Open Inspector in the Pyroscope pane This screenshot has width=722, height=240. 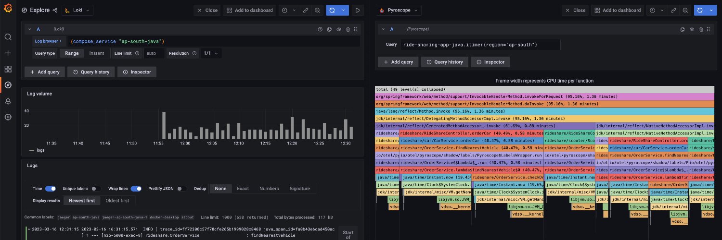490,62
